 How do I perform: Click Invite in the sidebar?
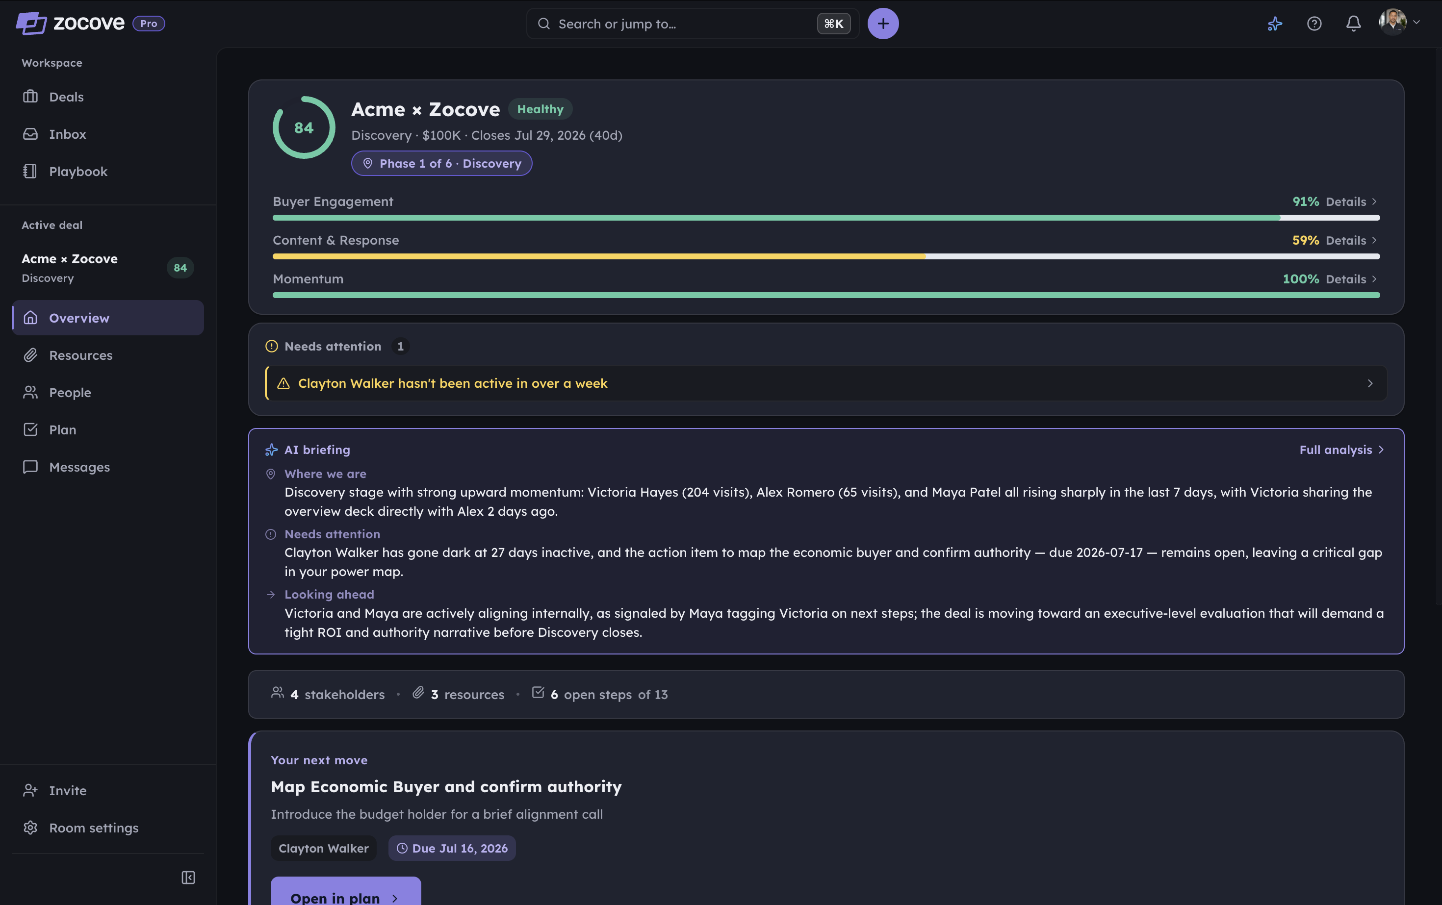tap(108, 790)
